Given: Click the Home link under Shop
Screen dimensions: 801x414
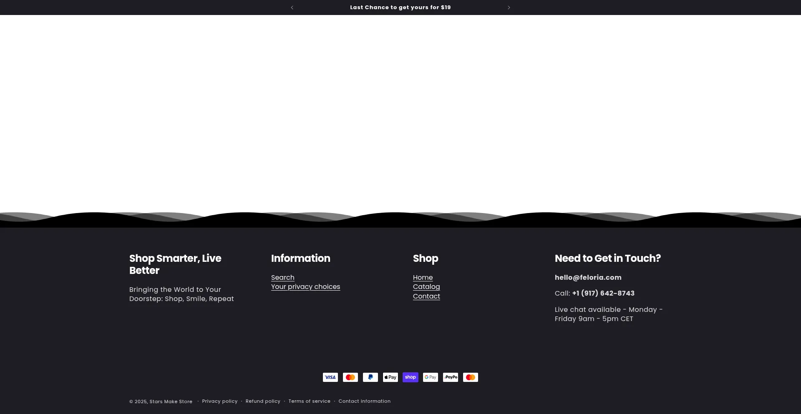Looking at the screenshot, I should click(x=423, y=277).
